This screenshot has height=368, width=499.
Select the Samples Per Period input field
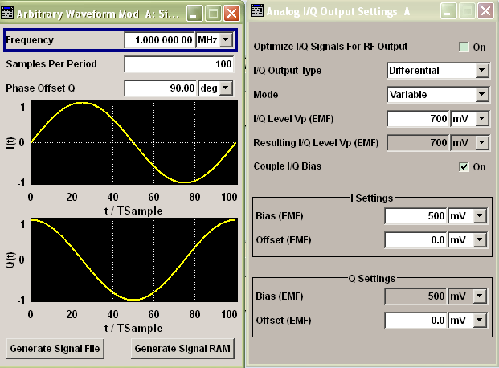point(179,64)
